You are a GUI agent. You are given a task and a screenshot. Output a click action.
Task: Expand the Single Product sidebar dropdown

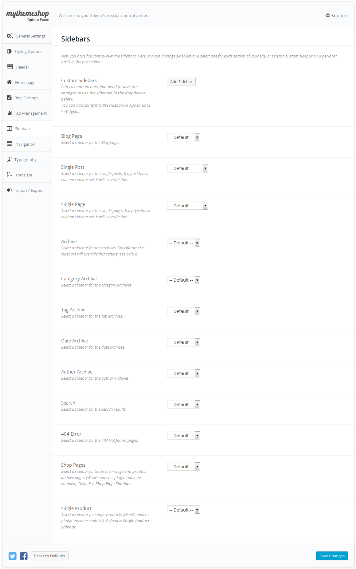pos(184,510)
